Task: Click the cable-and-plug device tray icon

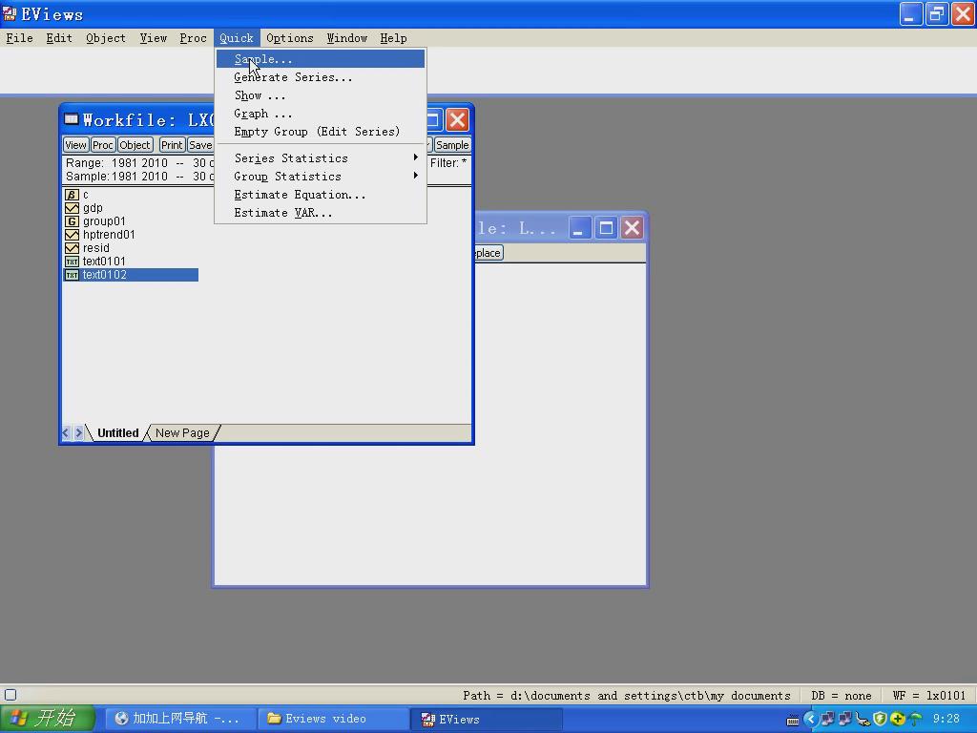Action: 863,720
